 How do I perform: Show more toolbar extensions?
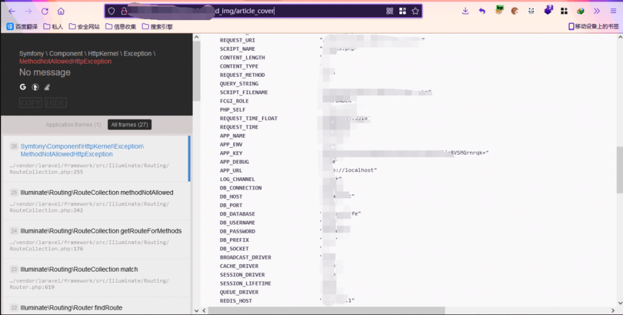pyautogui.click(x=597, y=11)
